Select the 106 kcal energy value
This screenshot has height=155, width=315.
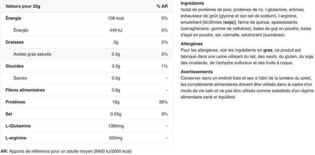coord(116,18)
